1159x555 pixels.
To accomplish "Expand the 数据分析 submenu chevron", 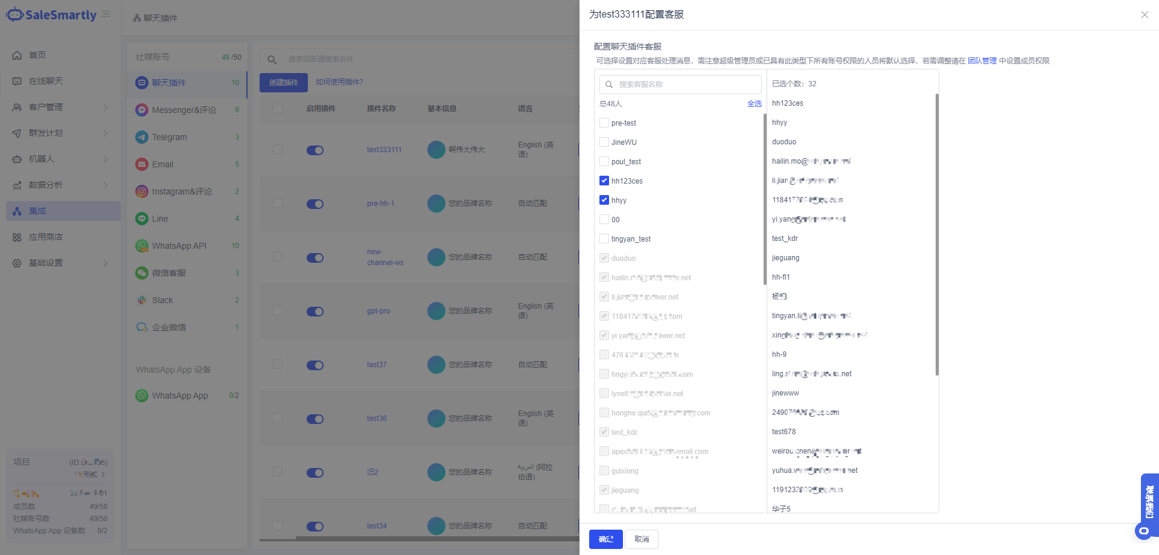I will pyautogui.click(x=106, y=185).
